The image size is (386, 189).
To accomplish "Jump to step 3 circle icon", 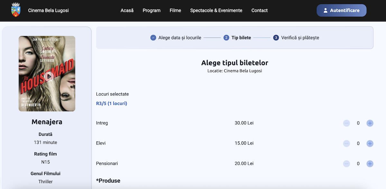I will (276, 38).
